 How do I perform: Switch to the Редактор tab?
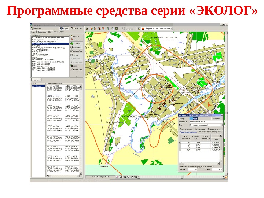point(76,28)
